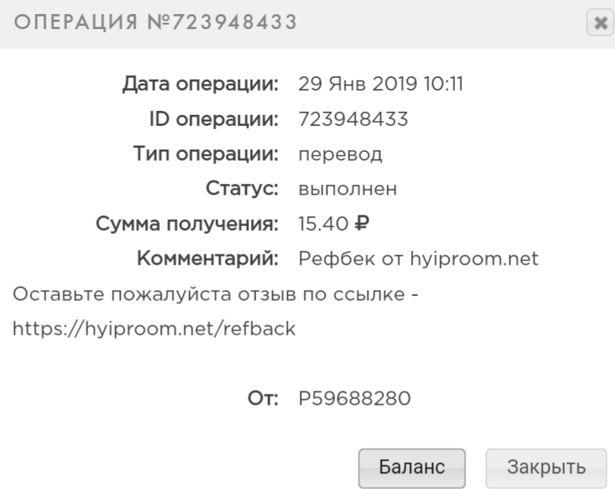Select sender account P59688280

pyautogui.click(x=355, y=398)
